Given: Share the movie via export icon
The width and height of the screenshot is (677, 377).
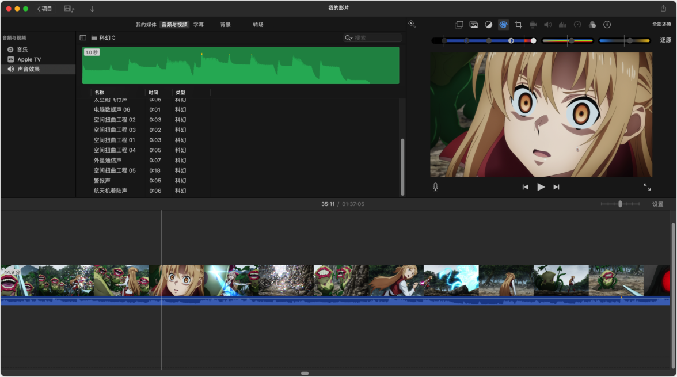Looking at the screenshot, I should pyautogui.click(x=663, y=8).
